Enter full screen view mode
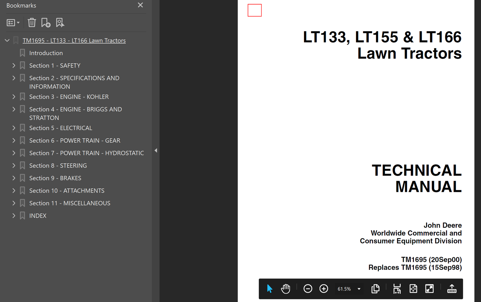The height and width of the screenshot is (302, 481). point(430,289)
